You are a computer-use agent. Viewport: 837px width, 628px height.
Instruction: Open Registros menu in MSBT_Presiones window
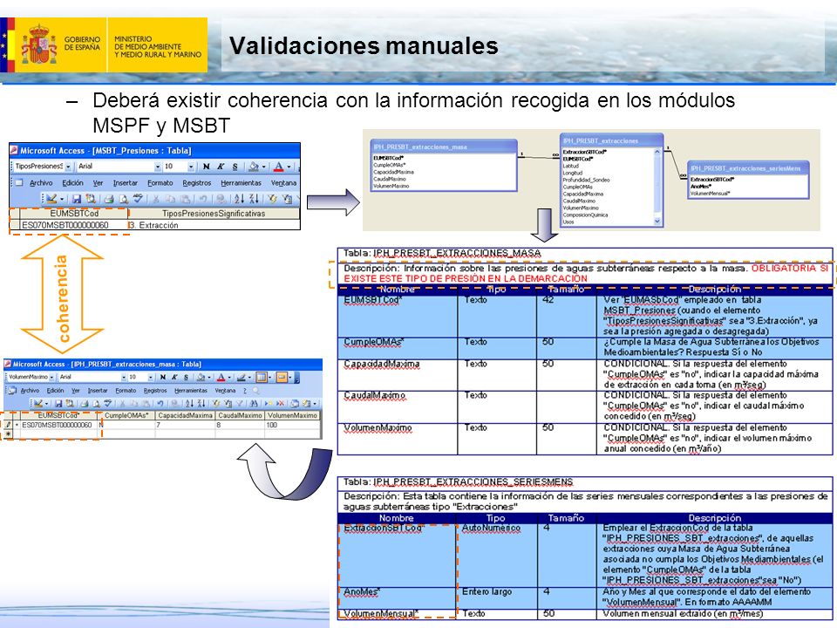[197, 183]
